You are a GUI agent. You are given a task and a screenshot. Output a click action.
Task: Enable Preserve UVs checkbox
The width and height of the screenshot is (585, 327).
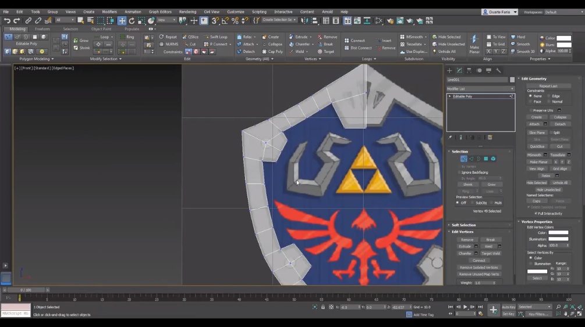click(530, 110)
